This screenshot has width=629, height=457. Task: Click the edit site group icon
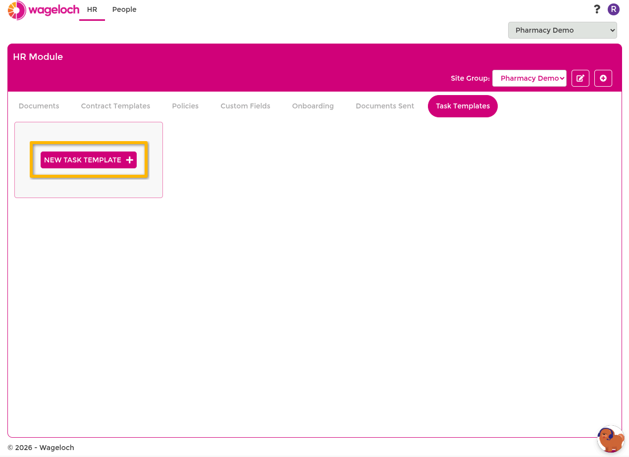pos(580,78)
